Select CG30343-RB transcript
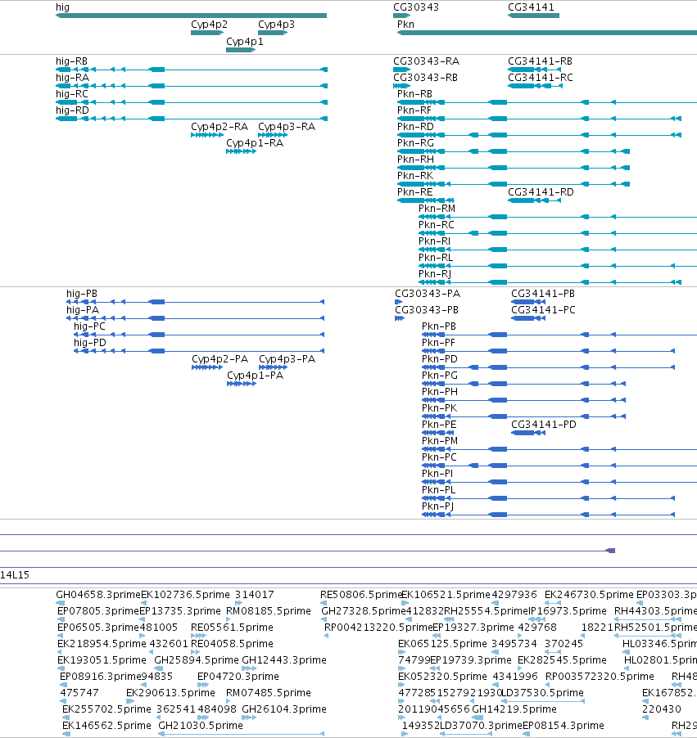 pos(401,86)
